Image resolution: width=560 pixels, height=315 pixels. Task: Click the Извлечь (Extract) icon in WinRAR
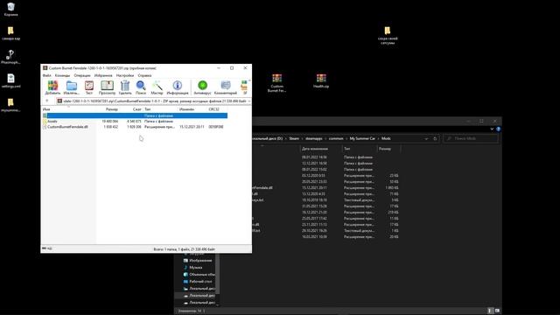pyautogui.click(x=71, y=87)
